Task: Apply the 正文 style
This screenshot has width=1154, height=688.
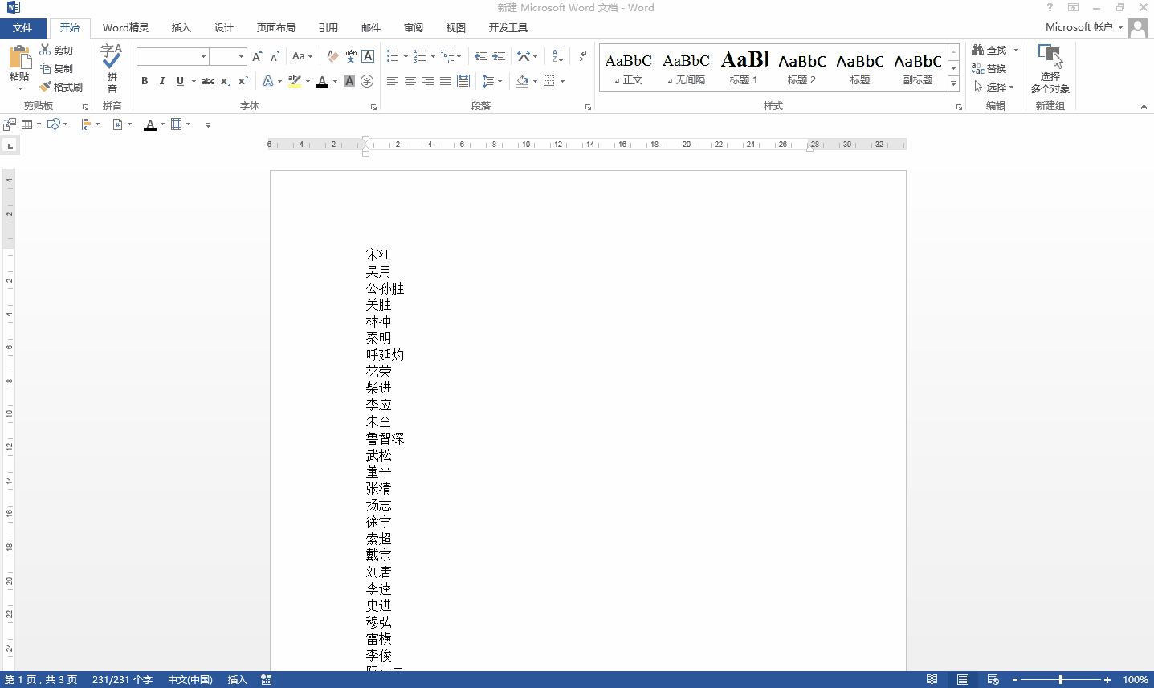Action: click(628, 67)
